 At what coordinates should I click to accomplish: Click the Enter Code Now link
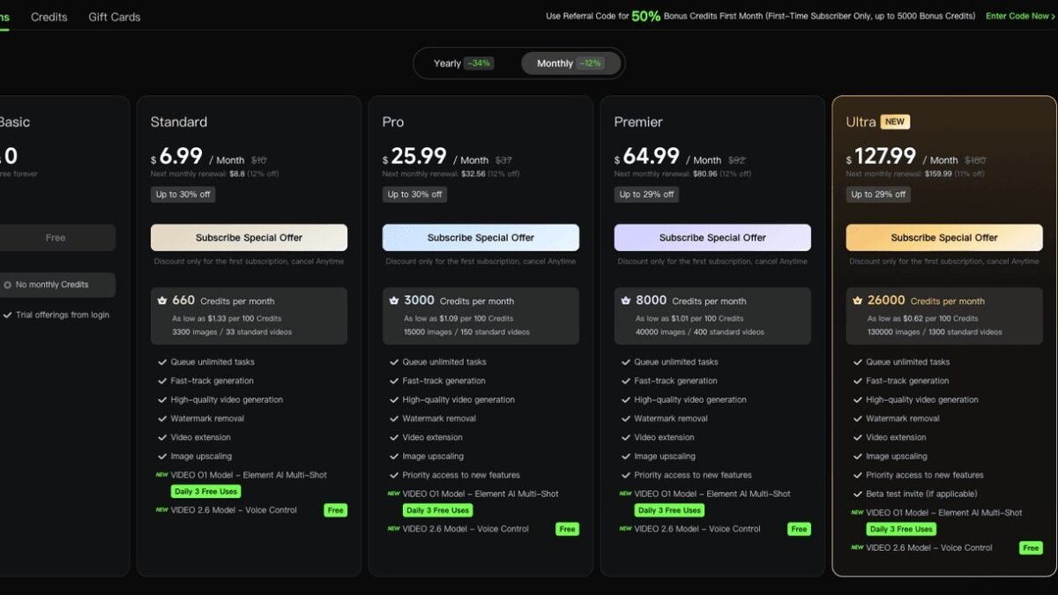1021,16
